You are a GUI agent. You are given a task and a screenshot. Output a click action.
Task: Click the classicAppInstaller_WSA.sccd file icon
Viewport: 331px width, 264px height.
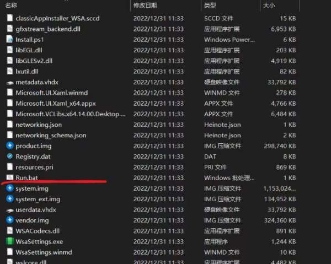[10, 18]
